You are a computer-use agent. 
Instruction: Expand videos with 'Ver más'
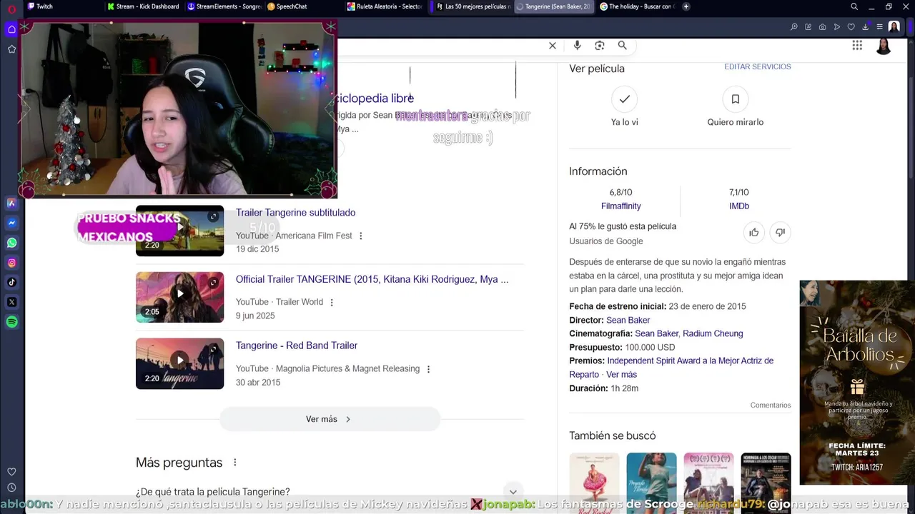330,419
